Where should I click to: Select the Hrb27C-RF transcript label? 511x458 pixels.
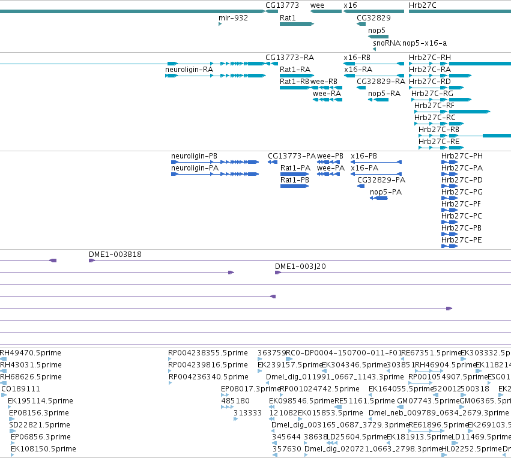(x=434, y=106)
